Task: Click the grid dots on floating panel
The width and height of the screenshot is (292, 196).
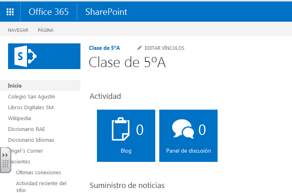Action: coord(5,164)
